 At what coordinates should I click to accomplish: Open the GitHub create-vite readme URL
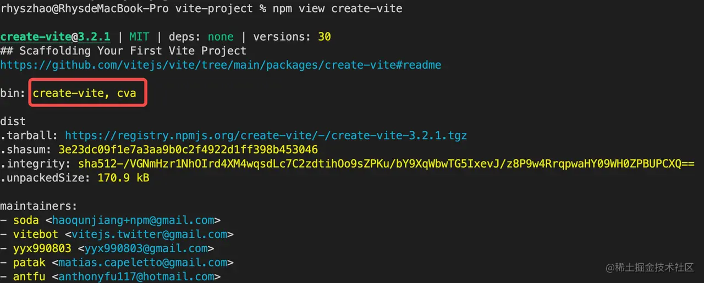tap(221, 65)
